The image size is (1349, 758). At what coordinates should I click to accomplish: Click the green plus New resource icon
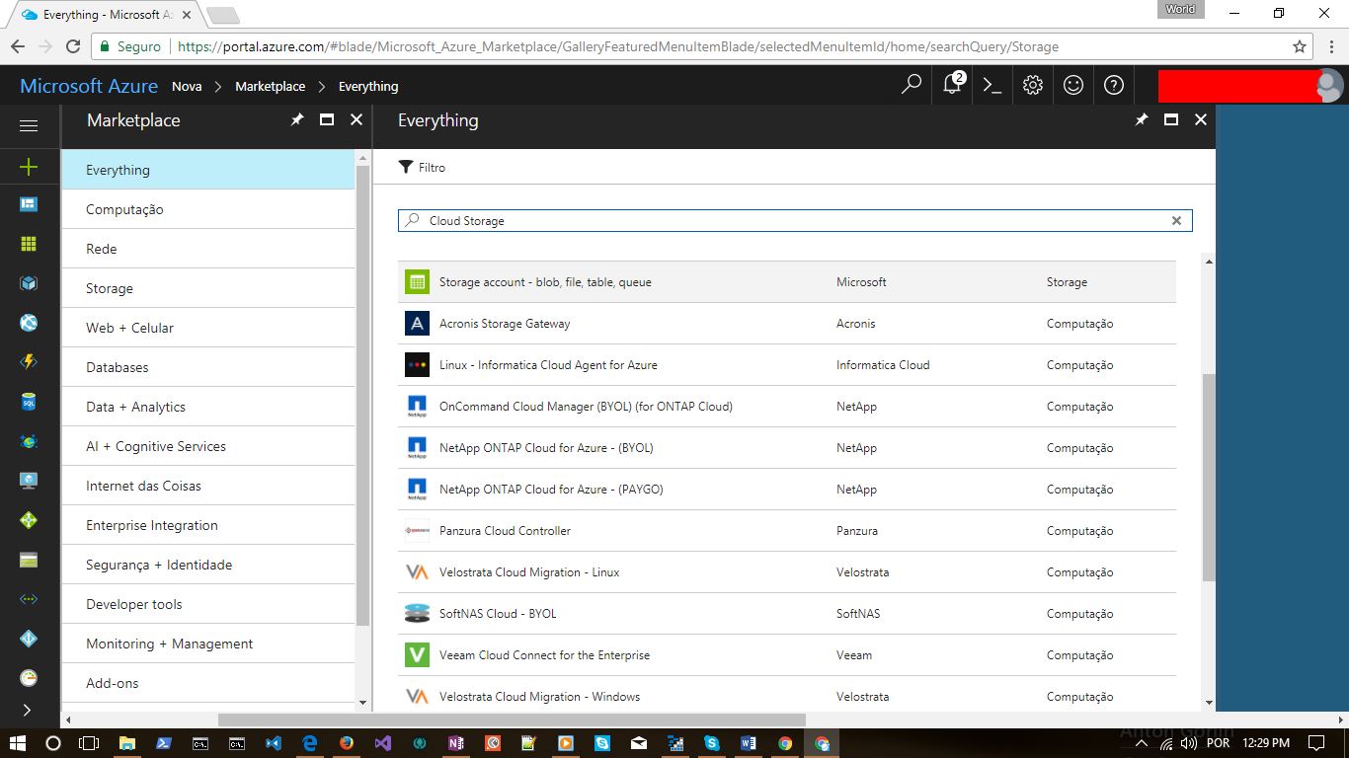coord(29,167)
